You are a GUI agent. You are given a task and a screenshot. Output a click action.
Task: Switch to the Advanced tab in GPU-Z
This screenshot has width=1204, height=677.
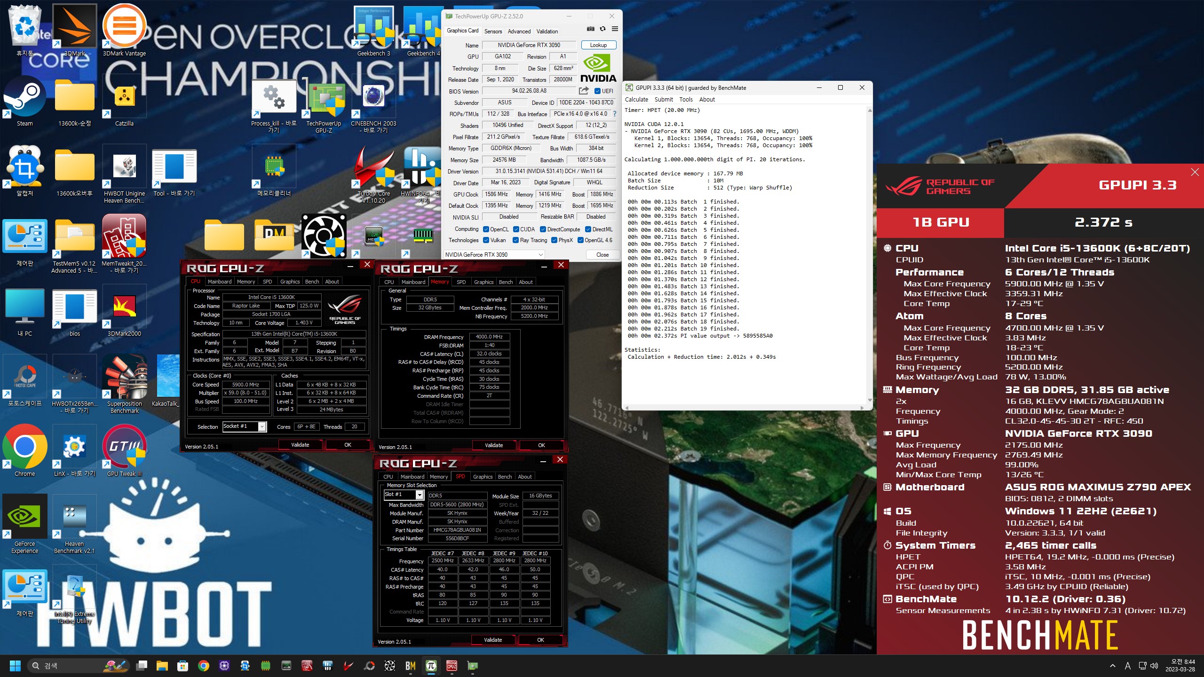pyautogui.click(x=519, y=31)
